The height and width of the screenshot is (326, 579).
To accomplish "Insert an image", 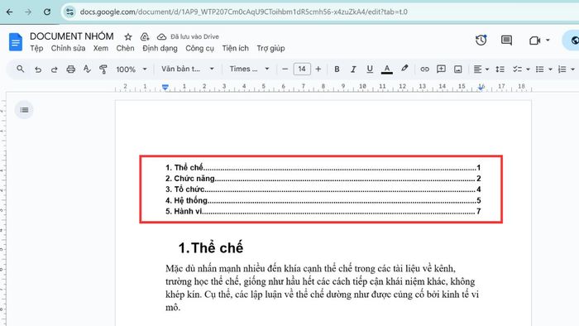I will pos(458,70).
